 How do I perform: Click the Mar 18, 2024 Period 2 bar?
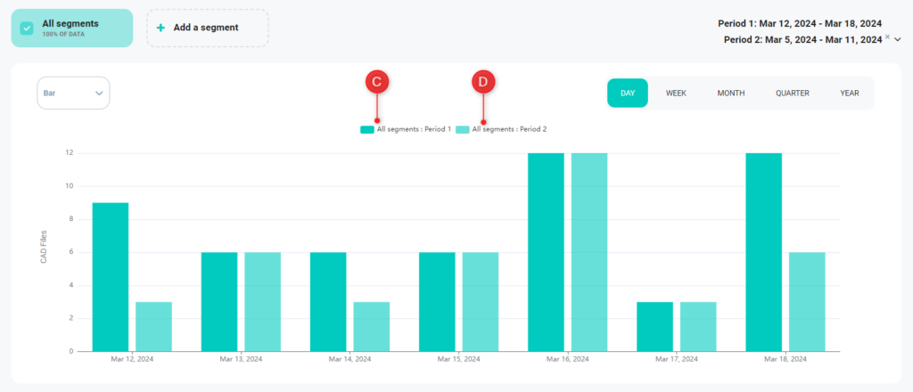point(807,301)
